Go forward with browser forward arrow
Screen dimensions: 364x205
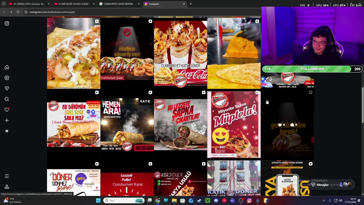click(11, 12)
